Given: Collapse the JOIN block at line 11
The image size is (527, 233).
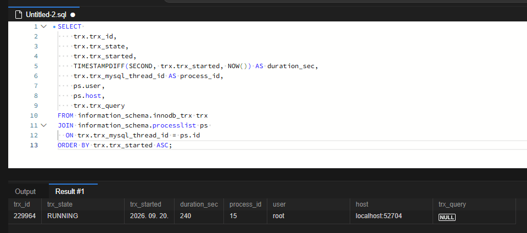Looking at the screenshot, I should [44, 125].
